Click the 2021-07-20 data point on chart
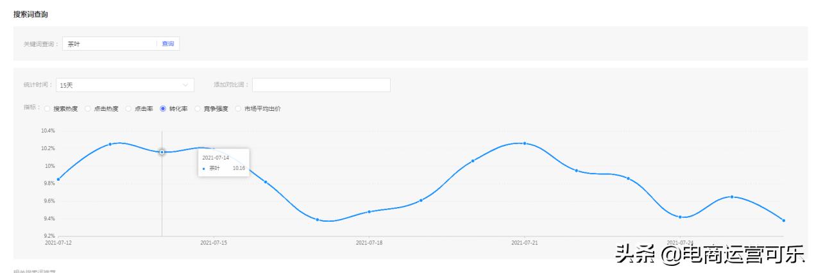The image size is (814, 273). point(473,161)
